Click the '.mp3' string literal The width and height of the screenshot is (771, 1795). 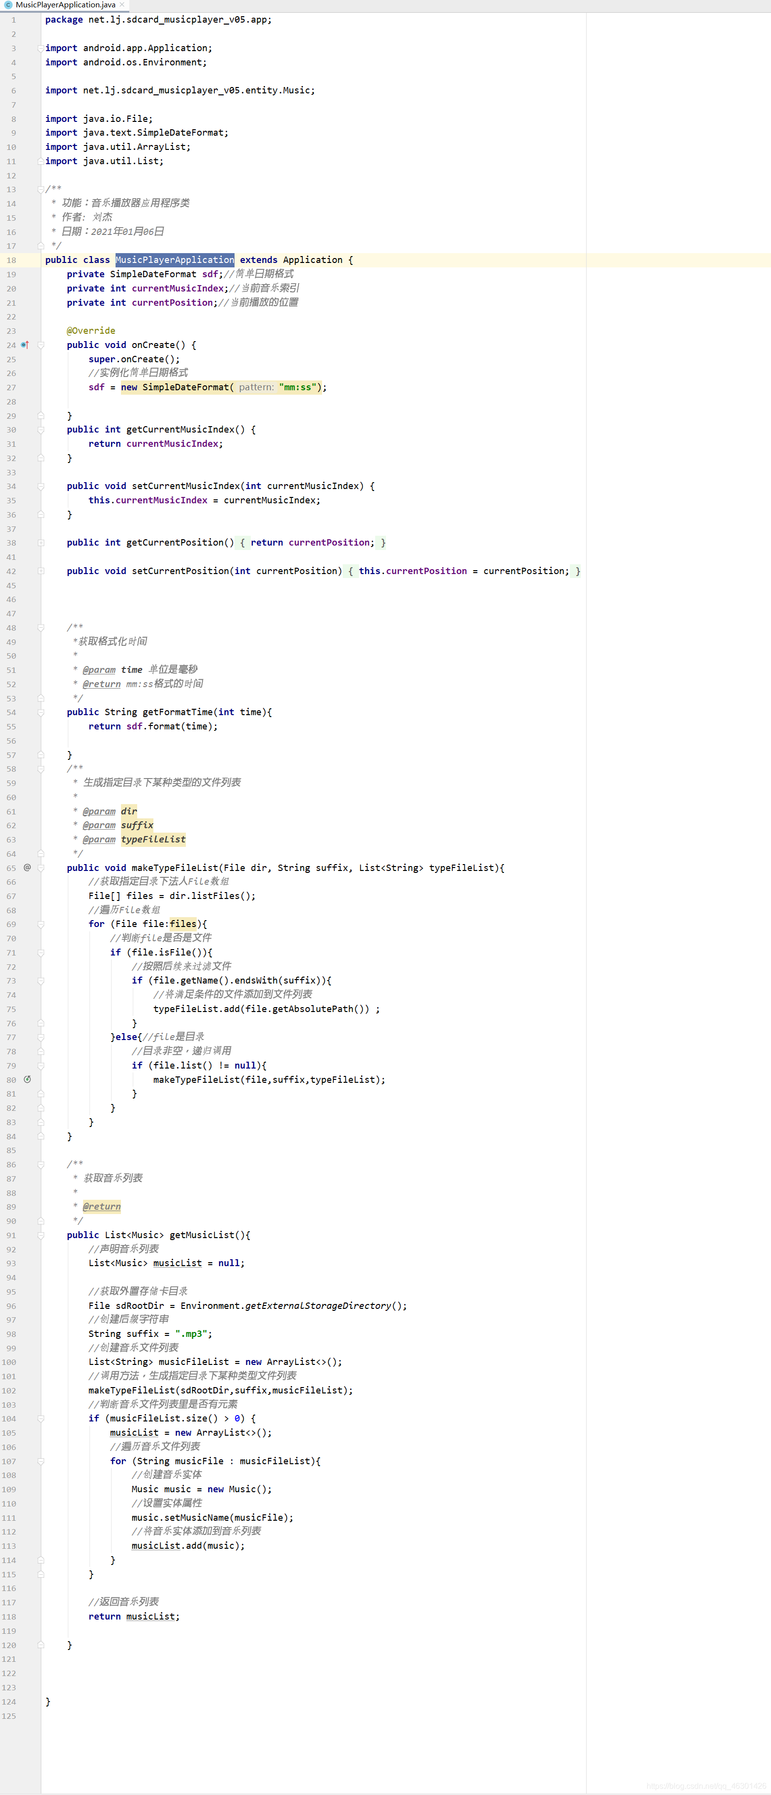191,1333
